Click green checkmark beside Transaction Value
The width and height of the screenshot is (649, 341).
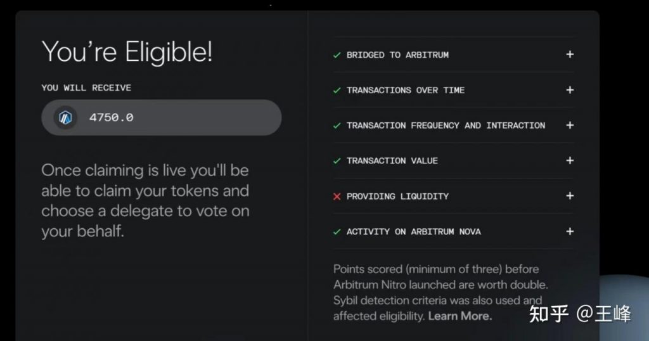point(337,161)
